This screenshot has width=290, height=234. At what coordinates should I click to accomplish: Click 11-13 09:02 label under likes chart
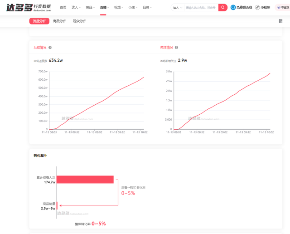[x=95, y=132]
